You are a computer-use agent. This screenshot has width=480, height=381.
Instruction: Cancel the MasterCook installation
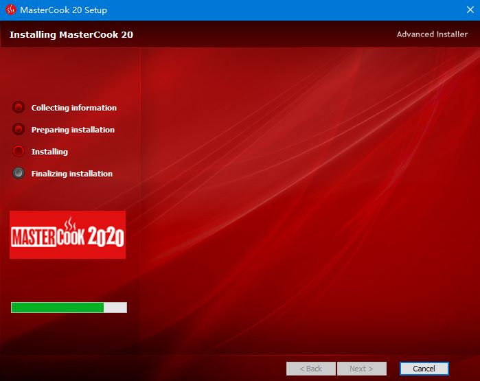[424, 369]
